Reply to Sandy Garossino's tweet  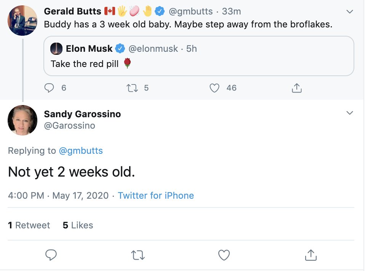[51, 255]
